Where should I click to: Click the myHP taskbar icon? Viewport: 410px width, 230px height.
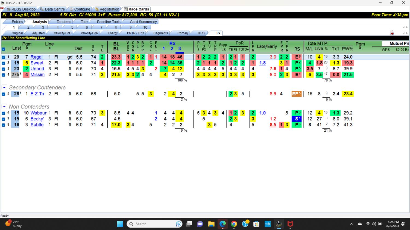point(268,224)
